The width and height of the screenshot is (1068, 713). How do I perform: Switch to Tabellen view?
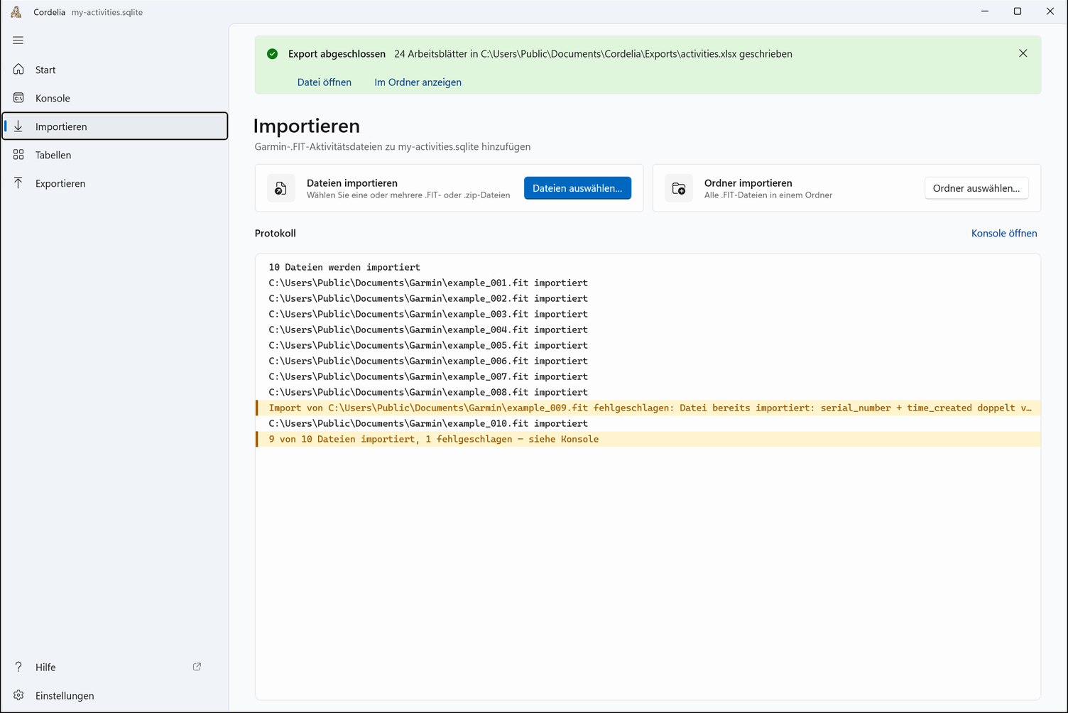point(115,155)
